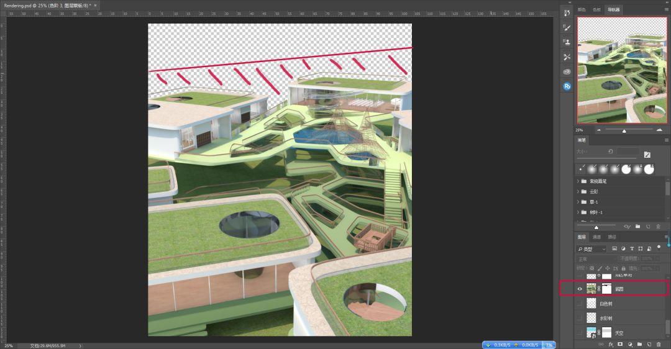Open the blend mode dropdown in Layers
The width and height of the screenshot is (671, 349).
596,259
